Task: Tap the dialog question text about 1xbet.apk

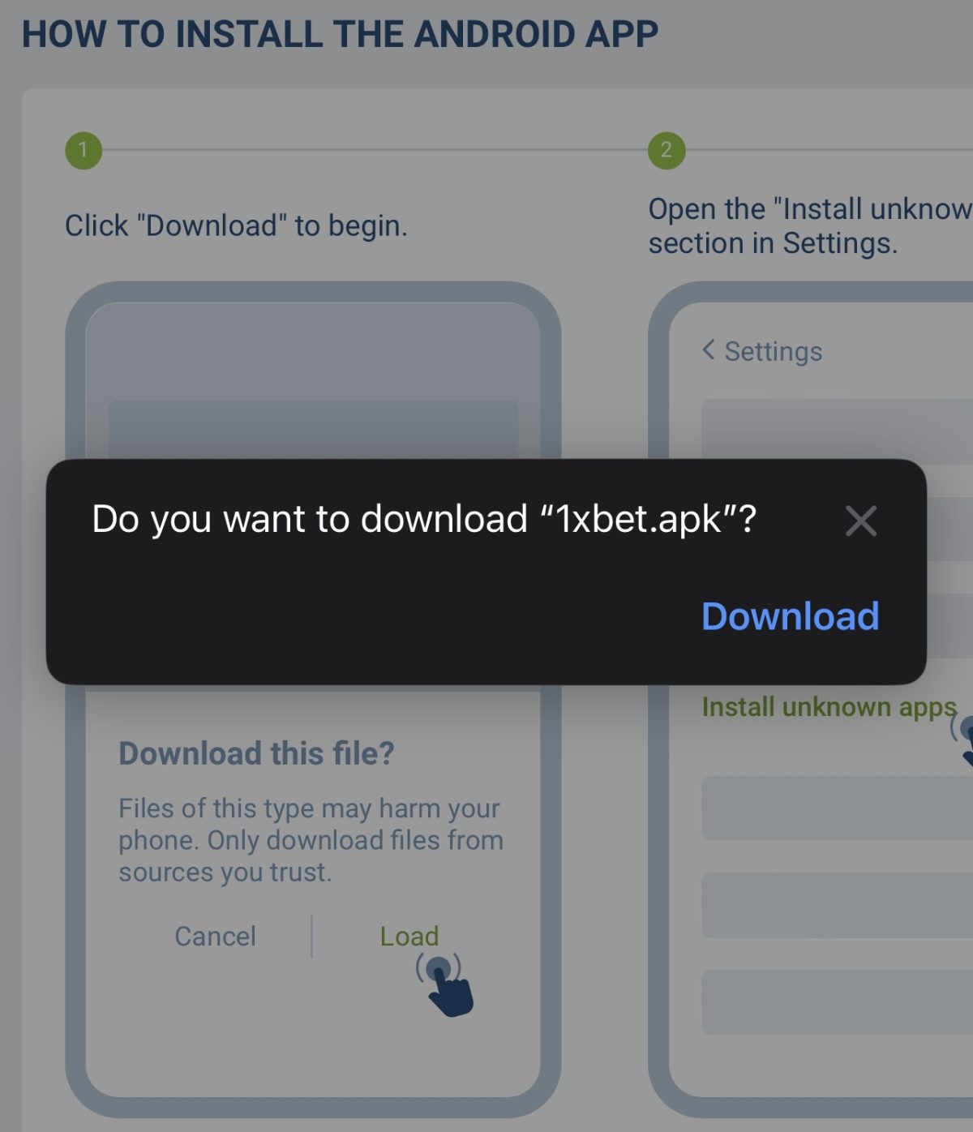Action: [x=424, y=519]
